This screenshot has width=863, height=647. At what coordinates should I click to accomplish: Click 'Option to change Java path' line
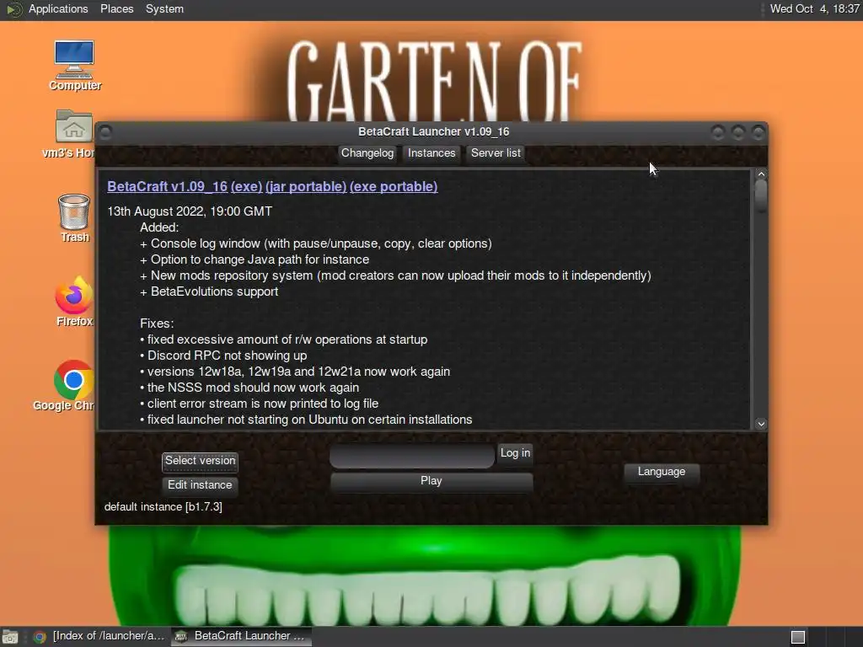[255, 260]
